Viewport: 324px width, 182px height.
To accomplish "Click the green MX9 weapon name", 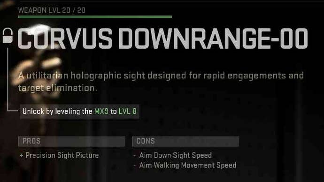I will pos(101,112).
